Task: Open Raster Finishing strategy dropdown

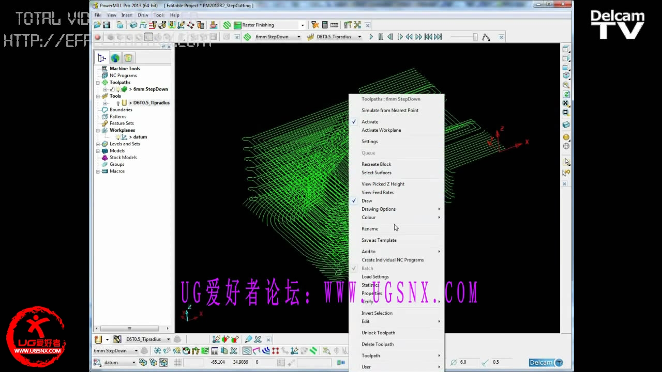Action: tap(303, 25)
